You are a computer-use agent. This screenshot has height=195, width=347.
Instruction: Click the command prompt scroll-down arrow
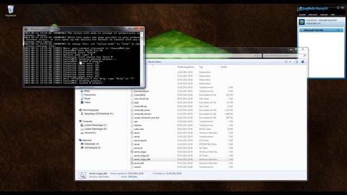pyautogui.click(x=142, y=84)
